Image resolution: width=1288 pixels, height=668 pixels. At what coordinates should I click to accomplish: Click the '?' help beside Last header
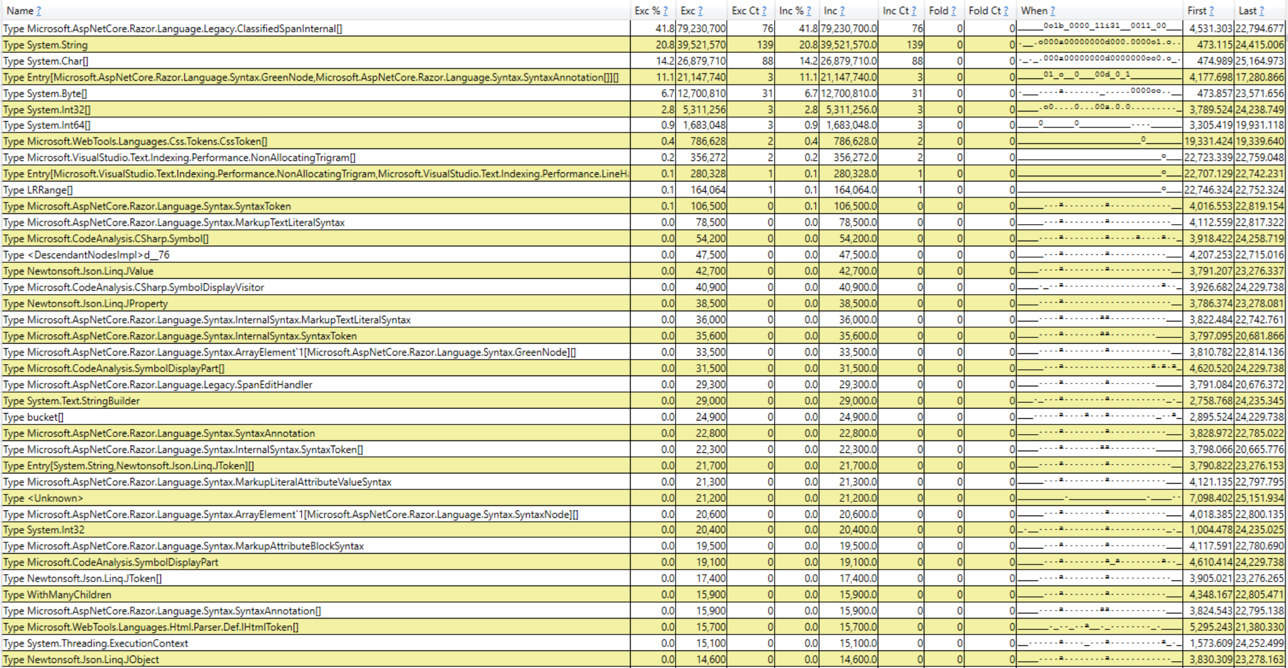pos(1261,11)
